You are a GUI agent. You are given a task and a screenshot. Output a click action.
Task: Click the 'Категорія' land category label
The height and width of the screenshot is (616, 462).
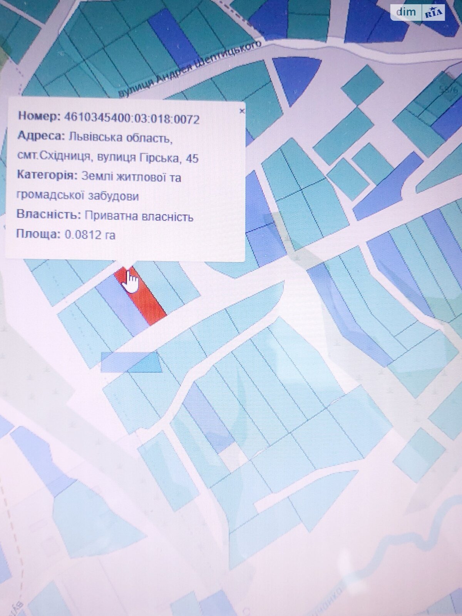[46, 176]
